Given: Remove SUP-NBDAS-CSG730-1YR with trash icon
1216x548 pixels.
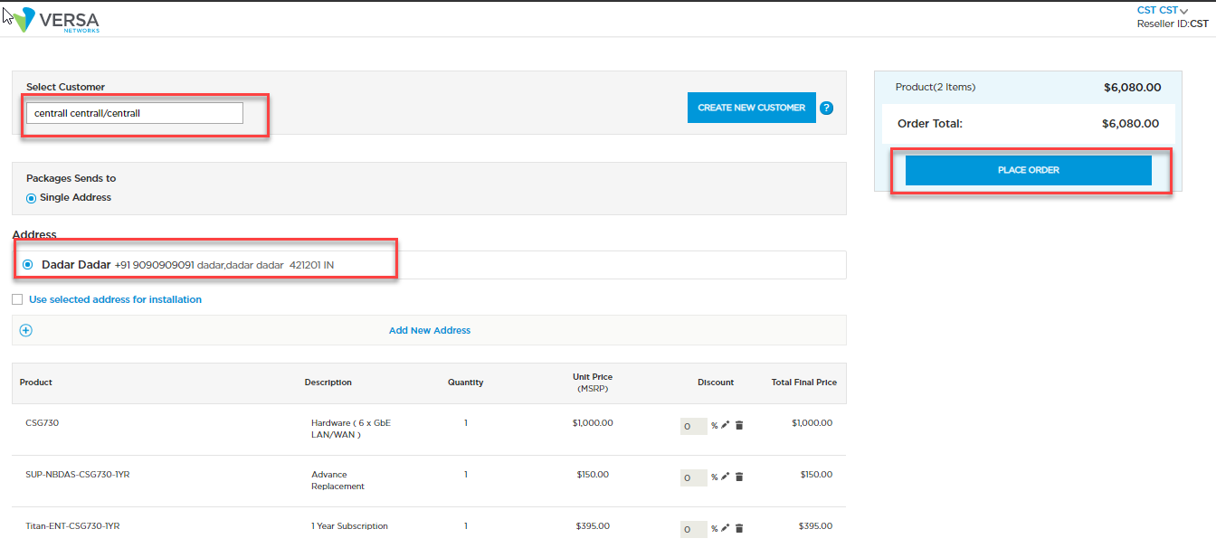Looking at the screenshot, I should [x=739, y=477].
